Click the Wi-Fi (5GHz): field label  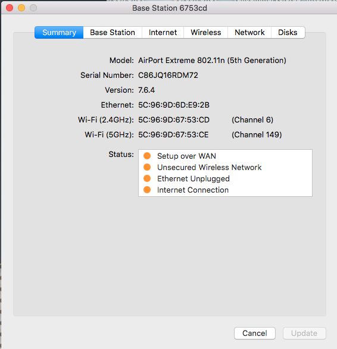tap(110, 135)
